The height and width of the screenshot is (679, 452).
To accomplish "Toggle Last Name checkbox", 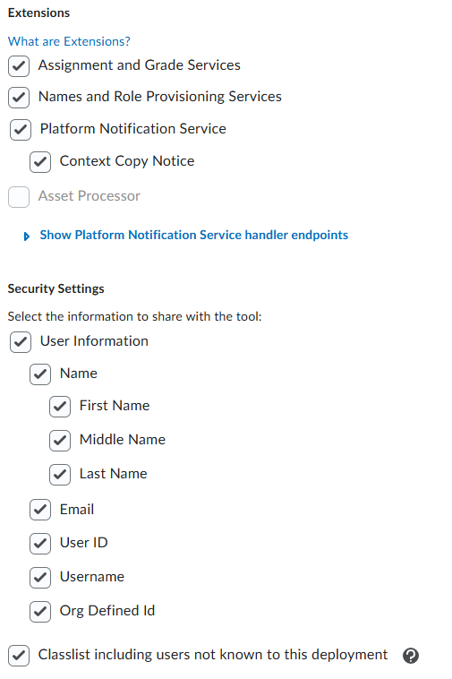I will (x=60, y=475).
